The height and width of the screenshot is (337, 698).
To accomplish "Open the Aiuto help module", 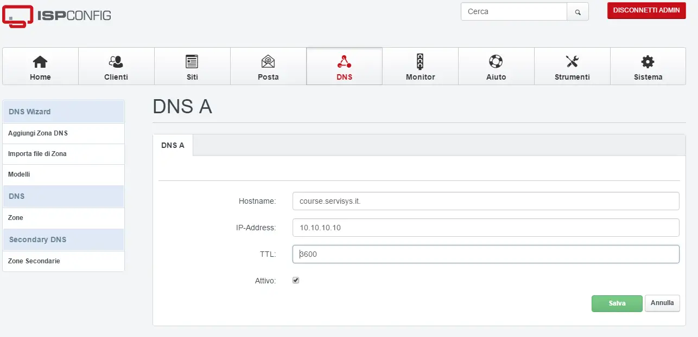I will click(496, 66).
